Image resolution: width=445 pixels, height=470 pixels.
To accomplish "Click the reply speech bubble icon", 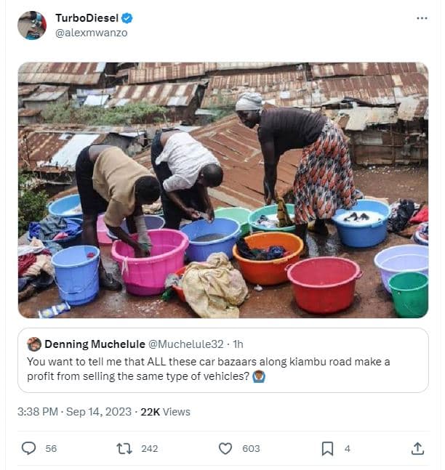I will point(28,448).
